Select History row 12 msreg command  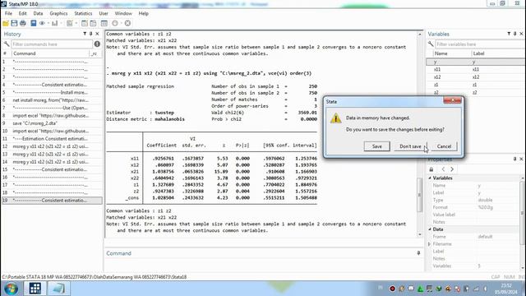point(52,146)
